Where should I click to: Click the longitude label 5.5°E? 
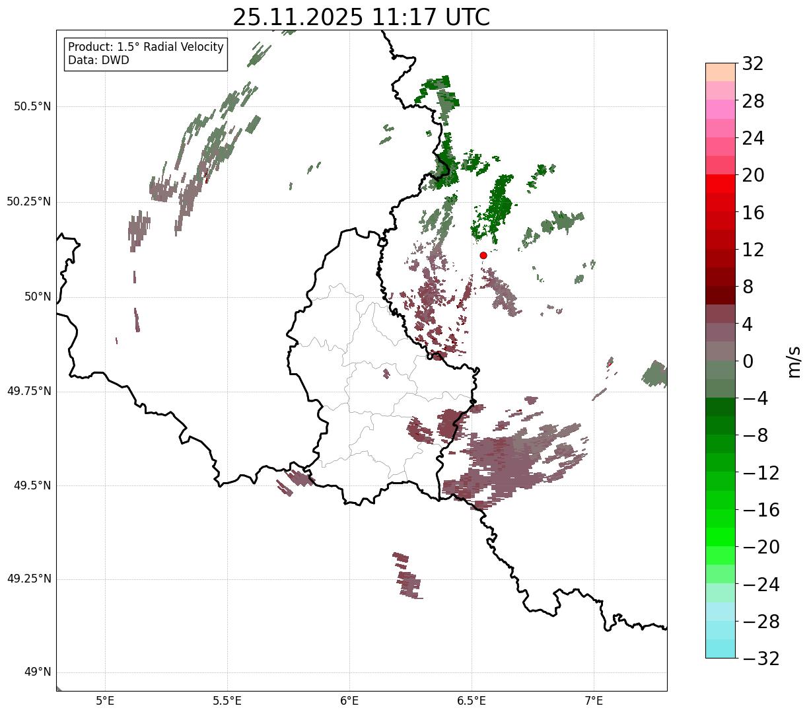pos(227,701)
